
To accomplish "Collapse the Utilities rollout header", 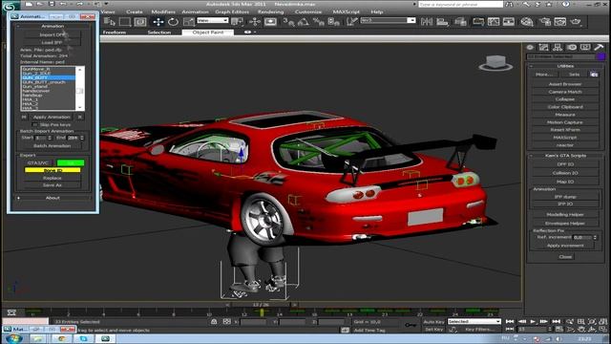I will coord(565,66).
